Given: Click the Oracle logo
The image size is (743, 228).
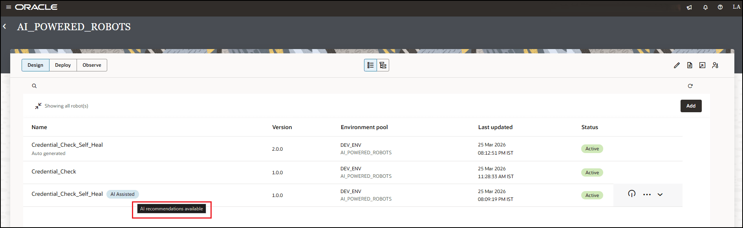Looking at the screenshot, I should 36,7.
